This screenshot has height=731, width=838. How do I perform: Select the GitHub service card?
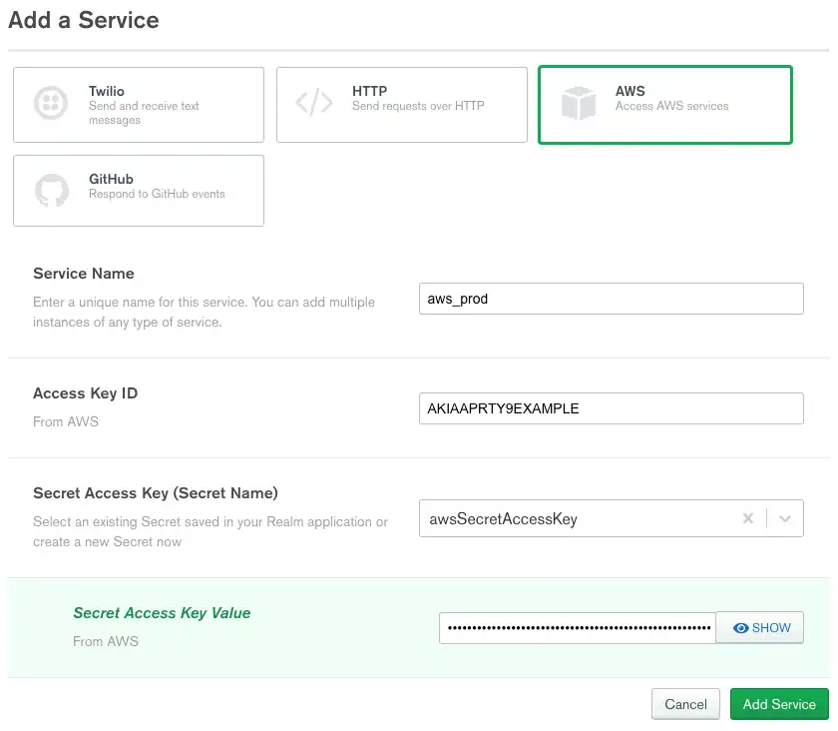(x=138, y=190)
